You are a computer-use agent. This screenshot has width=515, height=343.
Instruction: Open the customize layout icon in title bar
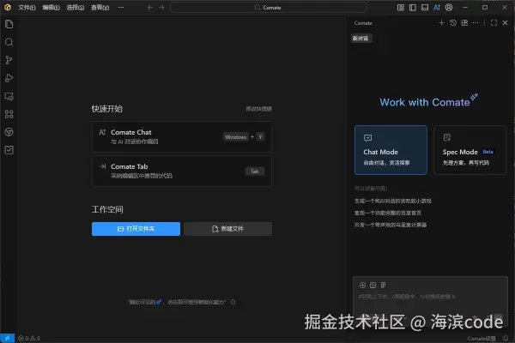click(x=400, y=7)
